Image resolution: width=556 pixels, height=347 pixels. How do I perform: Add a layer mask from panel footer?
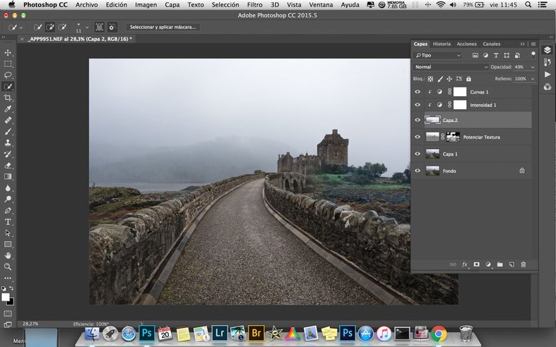[476, 264]
